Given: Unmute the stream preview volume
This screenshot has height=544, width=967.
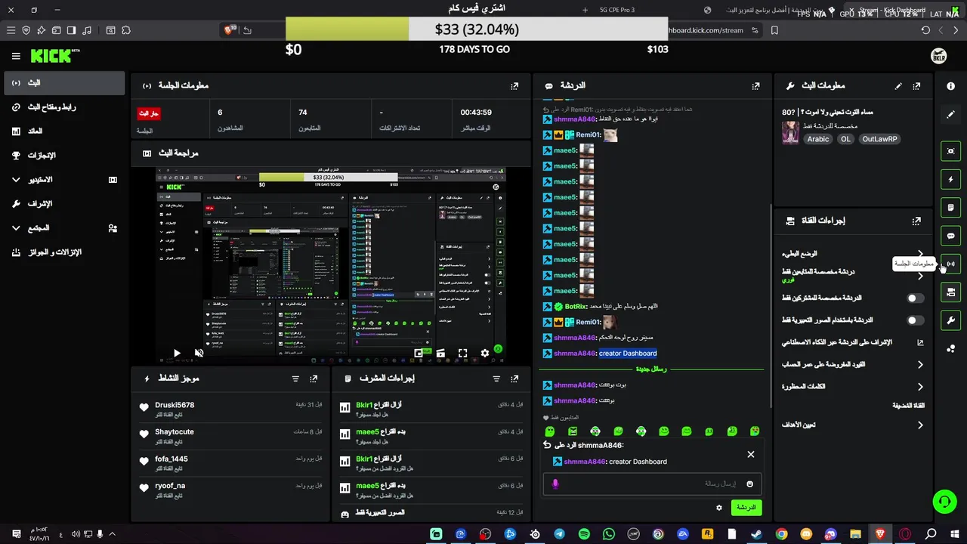Looking at the screenshot, I should [199, 353].
